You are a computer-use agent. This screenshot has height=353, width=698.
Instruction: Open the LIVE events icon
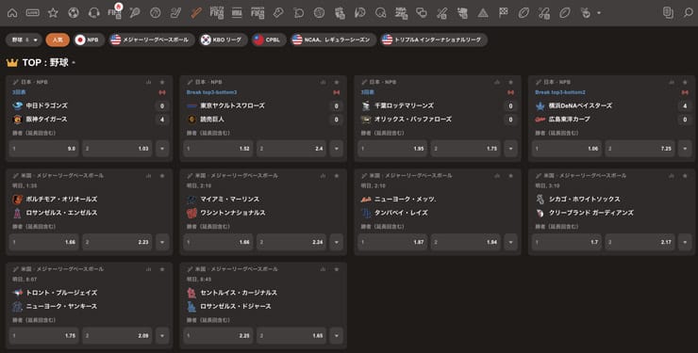pyautogui.click(x=32, y=13)
